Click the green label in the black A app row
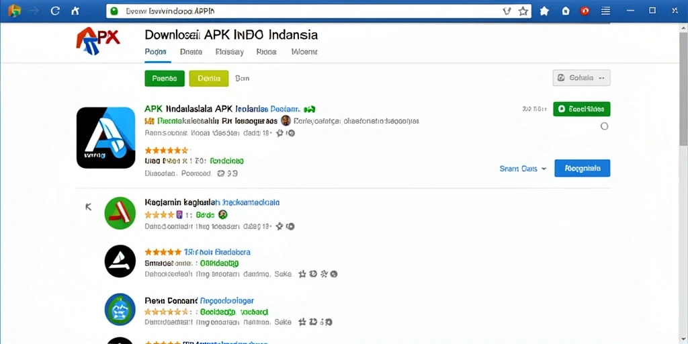This screenshot has width=688, height=344. click(219, 263)
